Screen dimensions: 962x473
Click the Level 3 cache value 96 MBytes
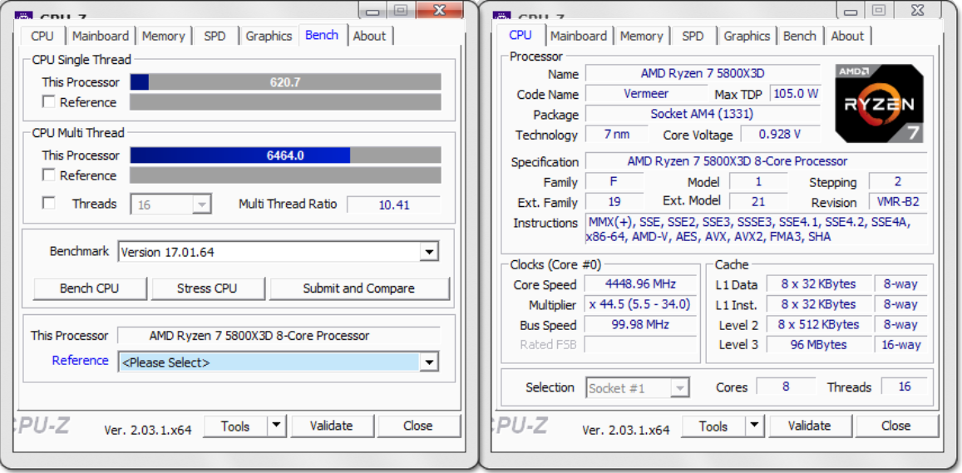[x=819, y=345]
